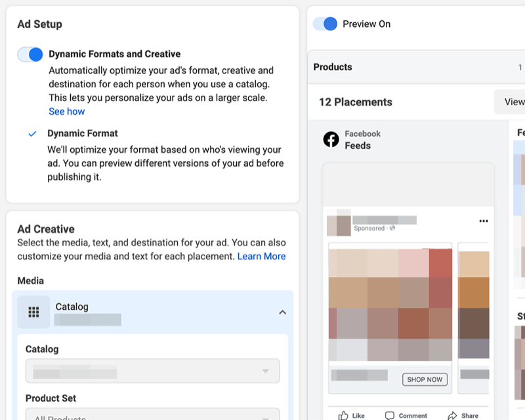Collapse the Catalog media section

(x=283, y=312)
